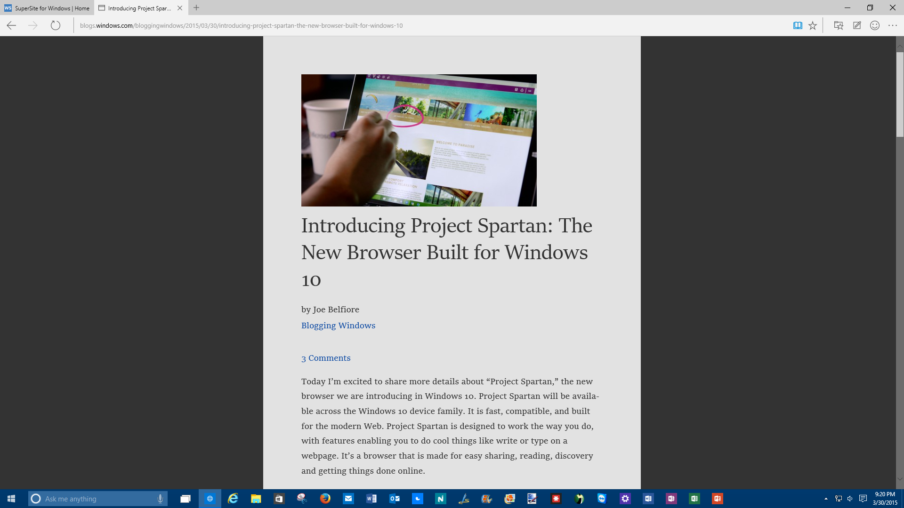Viewport: 904px width, 508px height.
Task: Toggle Reading view book icon
Action: click(798, 25)
